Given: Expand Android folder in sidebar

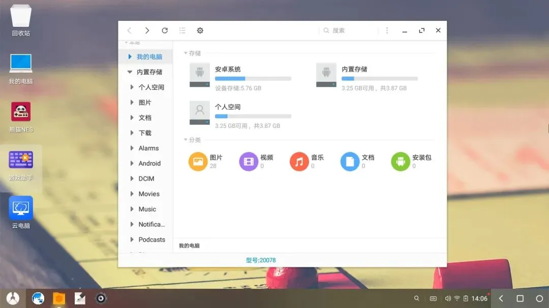Looking at the screenshot, I should click(x=132, y=163).
